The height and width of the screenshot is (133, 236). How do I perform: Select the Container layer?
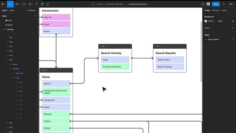(x=15, y=69)
